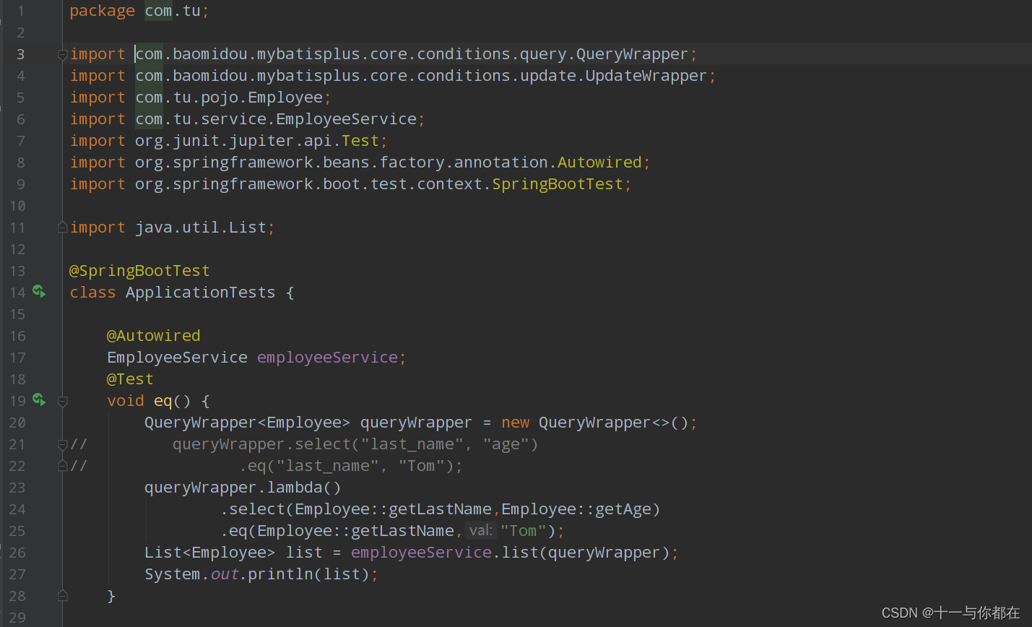Click SpringBootTest in the import line
The width and height of the screenshot is (1032, 627).
[x=558, y=184]
